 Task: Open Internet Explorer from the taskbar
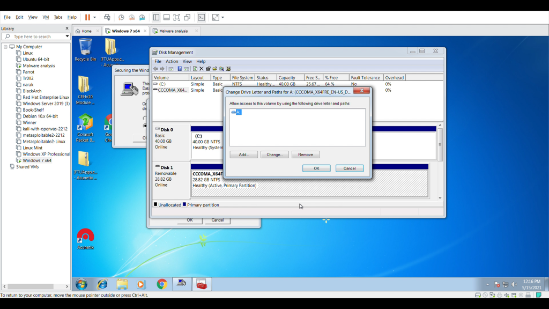tap(102, 284)
